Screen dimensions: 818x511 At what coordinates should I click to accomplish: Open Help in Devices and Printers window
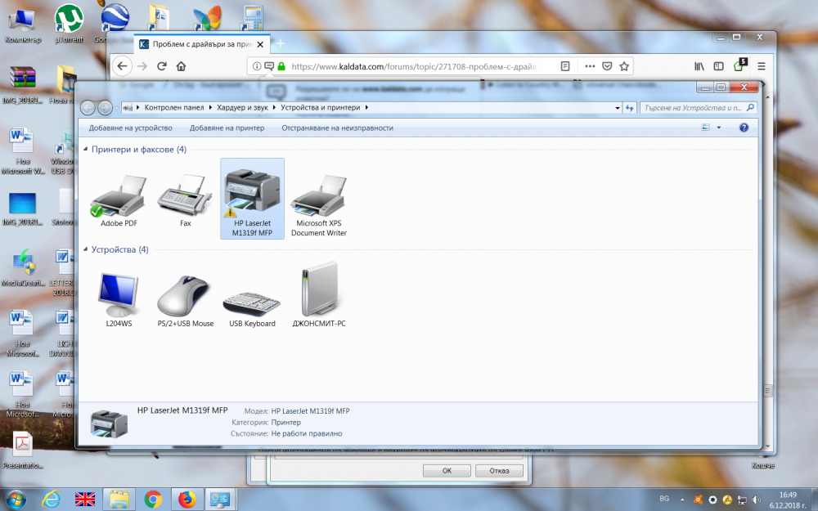tap(744, 128)
